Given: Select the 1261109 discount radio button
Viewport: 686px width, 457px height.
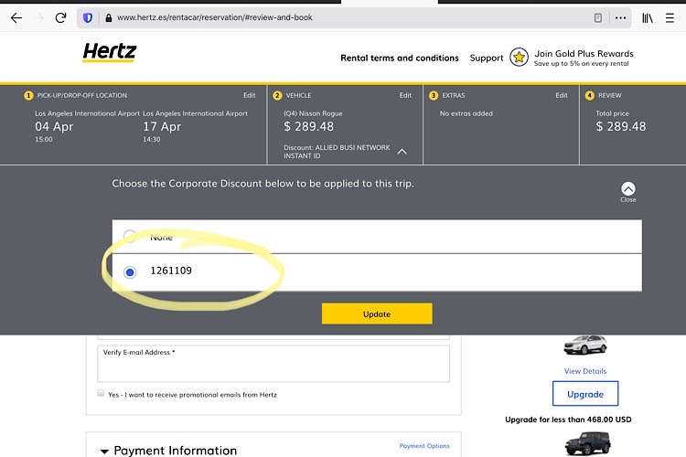Looking at the screenshot, I should tap(130, 271).
